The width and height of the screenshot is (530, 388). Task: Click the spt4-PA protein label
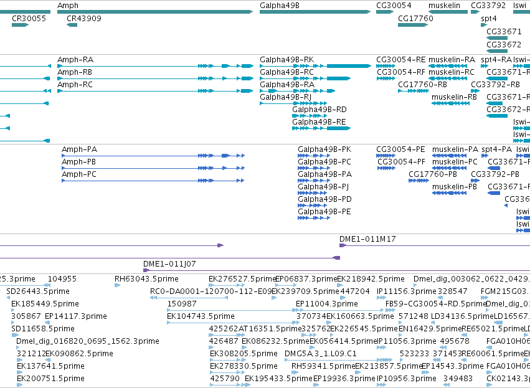496,149
